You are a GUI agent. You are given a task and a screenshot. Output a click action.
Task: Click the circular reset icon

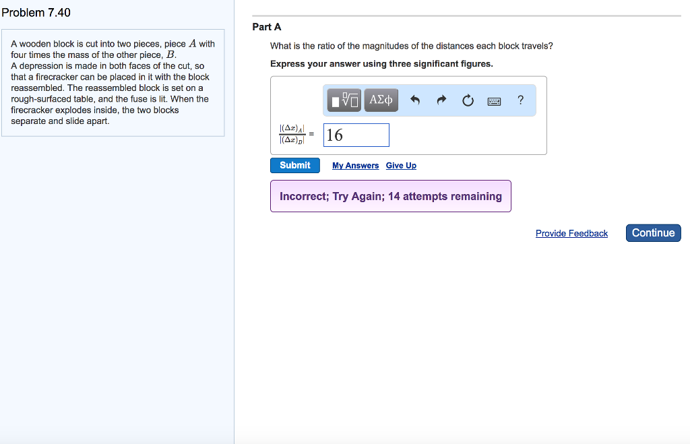468,101
